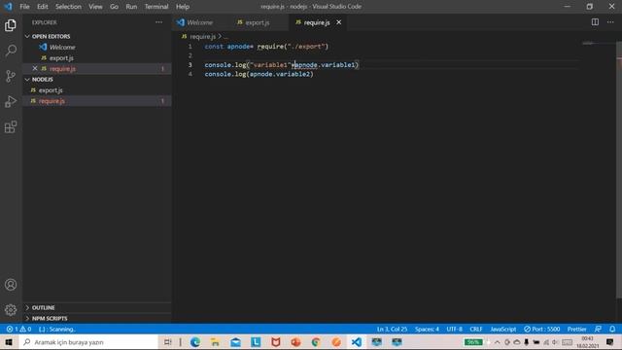The width and height of the screenshot is (622, 350).
Task: Switch to the export.js tab
Action: pos(258,22)
